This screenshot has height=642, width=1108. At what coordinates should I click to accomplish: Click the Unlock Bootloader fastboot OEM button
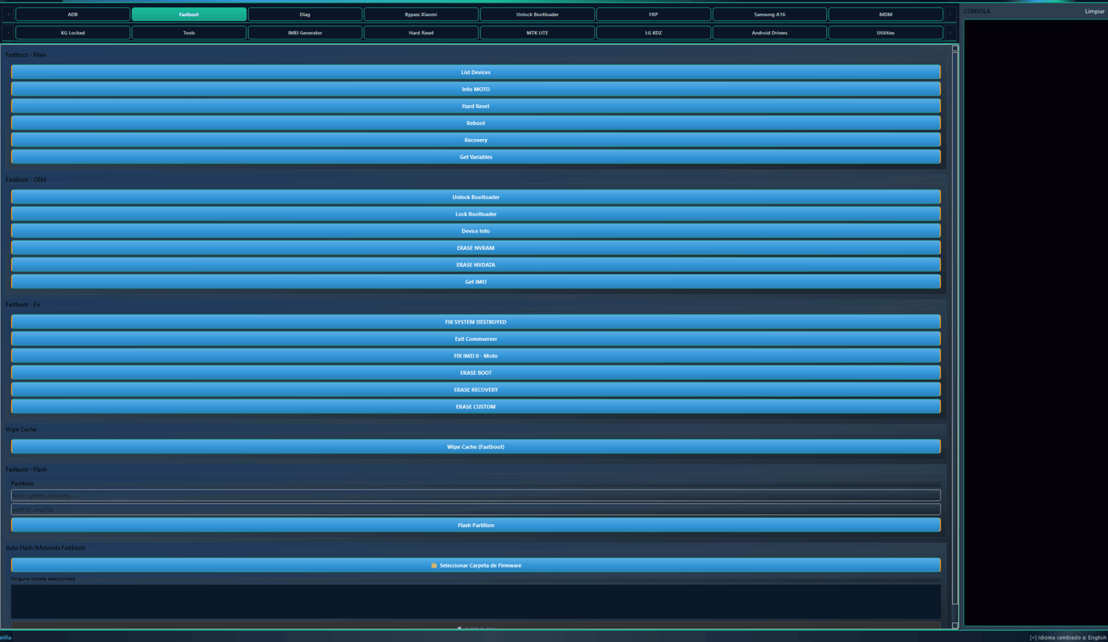(x=476, y=197)
